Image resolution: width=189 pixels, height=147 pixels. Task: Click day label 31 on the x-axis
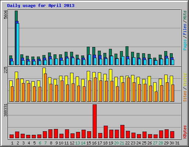[x=177, y=143]
